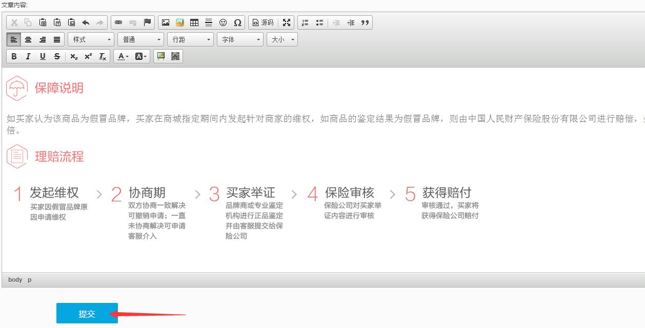This screenshot has height=328, width=645.
Task: Click the 获得赔付 step title
Action: tap(447, 192)
